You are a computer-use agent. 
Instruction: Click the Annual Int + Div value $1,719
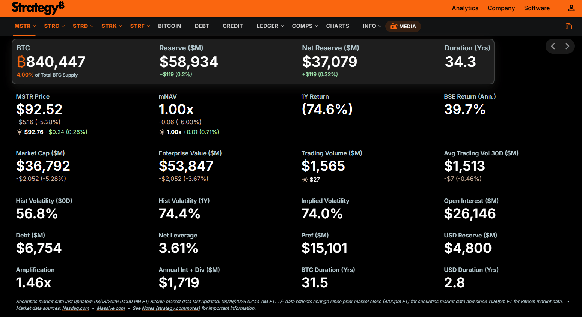(179, 282)
